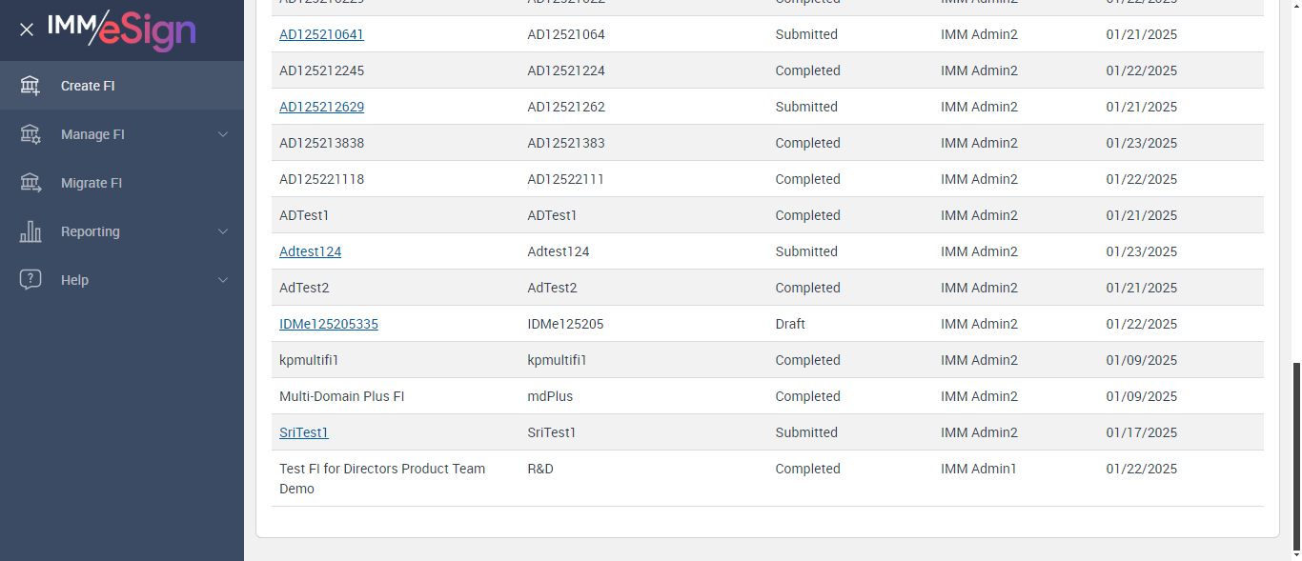Click the Create FI bank icon
This screenshot has width=1302, height=561.
click(x=31, y=86)
